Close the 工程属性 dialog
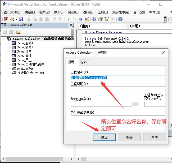Screen dimensions: 172x163 164,52
